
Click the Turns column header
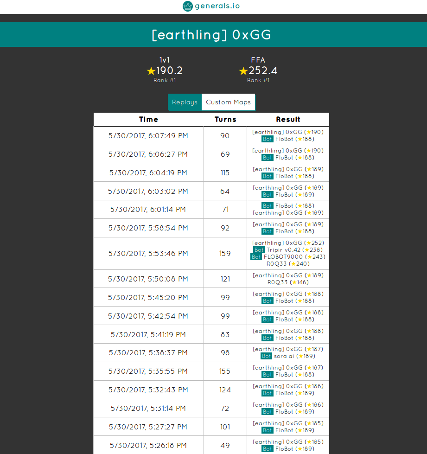click(225, 119)
